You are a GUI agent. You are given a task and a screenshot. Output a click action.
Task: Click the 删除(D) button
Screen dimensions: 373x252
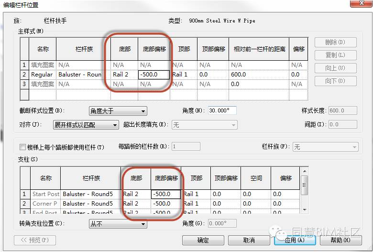tap(335, 43)
